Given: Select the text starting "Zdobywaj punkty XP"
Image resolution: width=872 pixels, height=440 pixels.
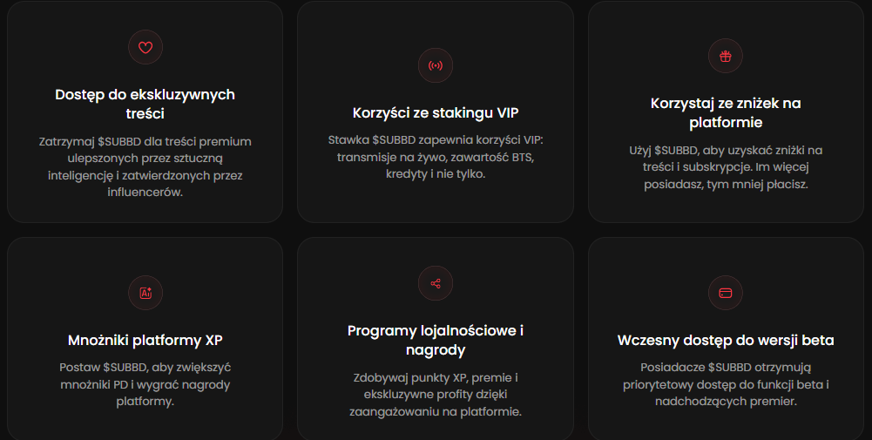Looking at the screenshot, I should pos(436,394).
